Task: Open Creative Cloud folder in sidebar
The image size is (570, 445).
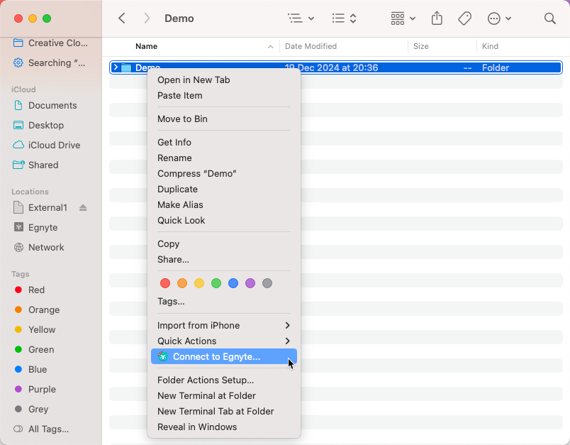Action: 50,43
